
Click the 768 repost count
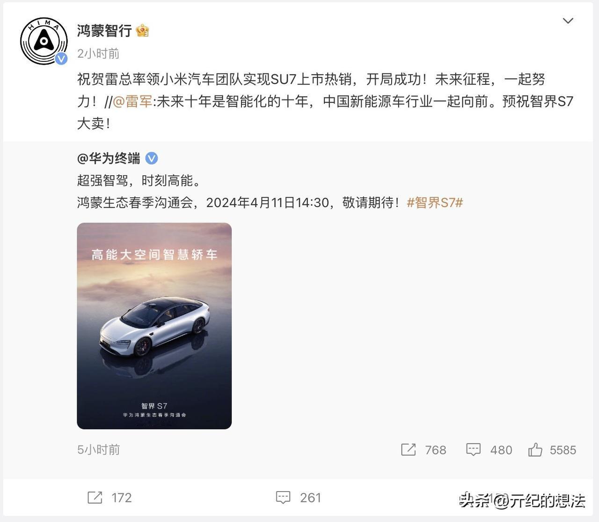(436, 450)
